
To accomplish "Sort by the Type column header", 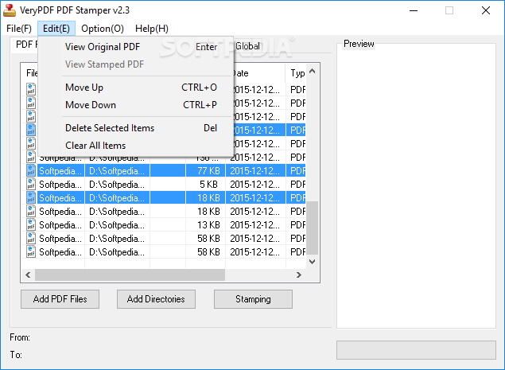I will coord(296,73).
